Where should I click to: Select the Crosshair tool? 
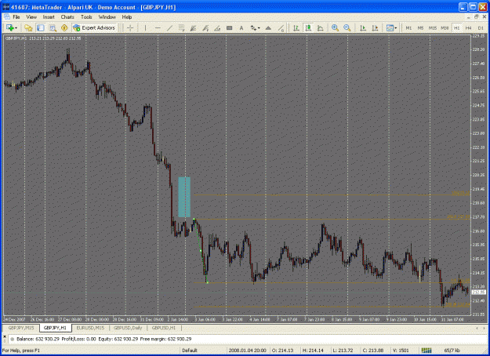[x=130, y=27]
